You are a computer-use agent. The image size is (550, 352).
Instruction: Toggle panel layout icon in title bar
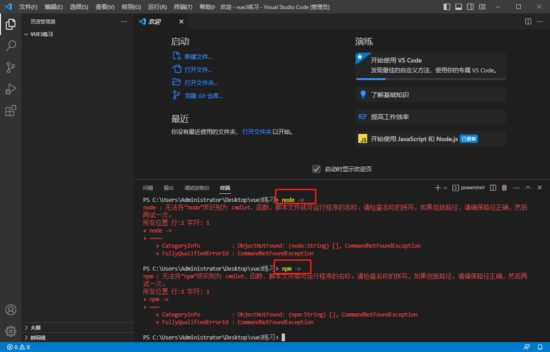coord(459,7)
